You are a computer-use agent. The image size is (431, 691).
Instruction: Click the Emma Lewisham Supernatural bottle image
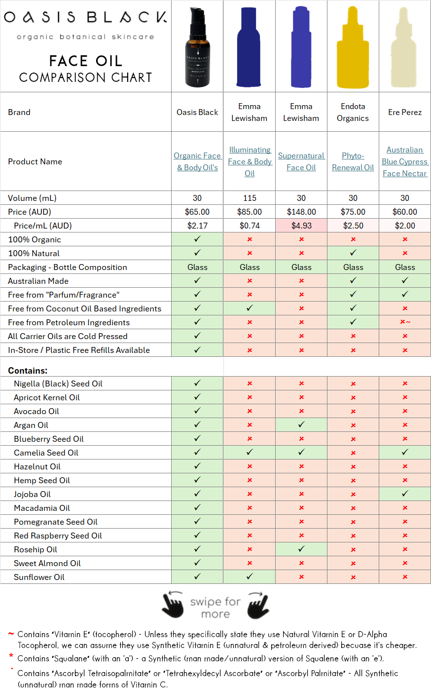point(301,47)
